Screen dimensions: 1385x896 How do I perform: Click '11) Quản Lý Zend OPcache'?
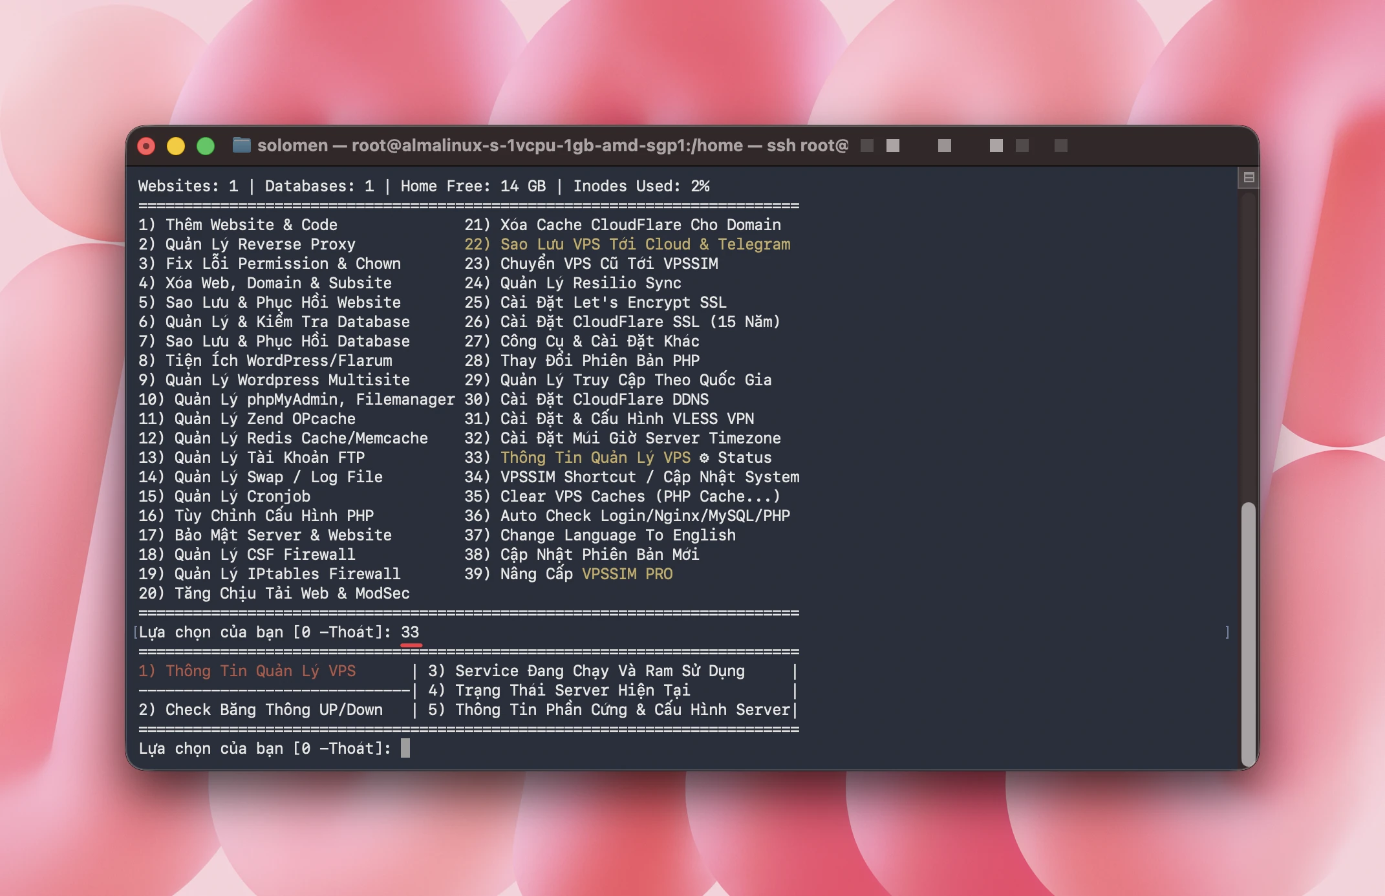pos(247,419)
